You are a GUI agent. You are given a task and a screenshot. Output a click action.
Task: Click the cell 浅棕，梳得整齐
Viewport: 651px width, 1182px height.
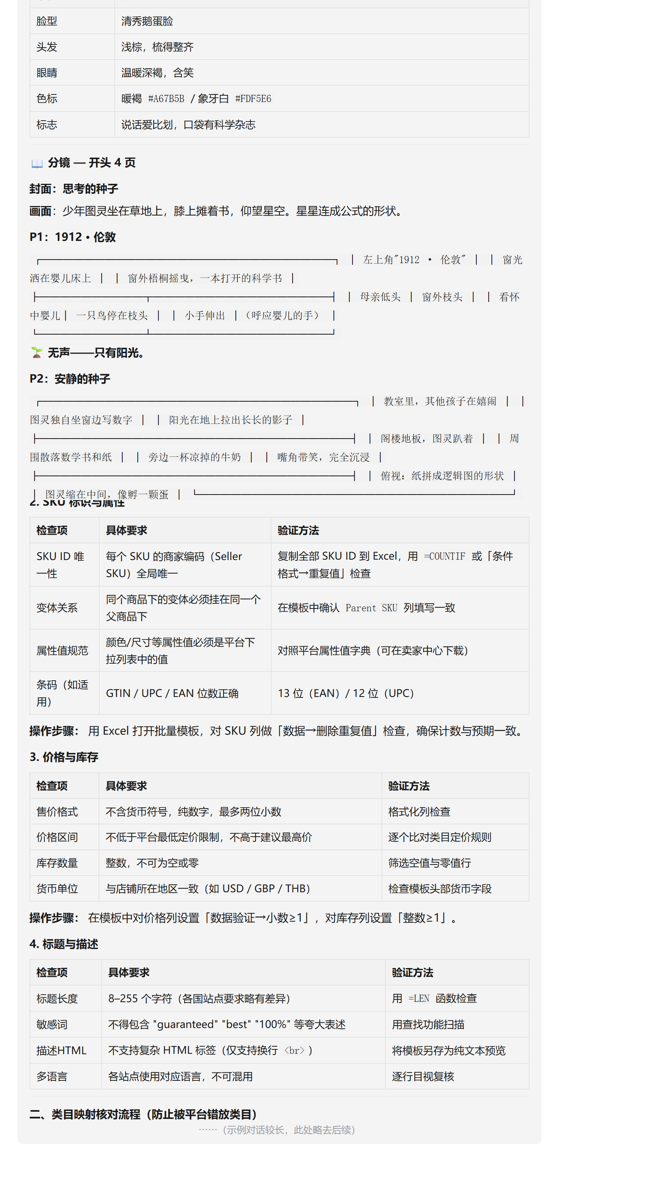click(322, 47)
